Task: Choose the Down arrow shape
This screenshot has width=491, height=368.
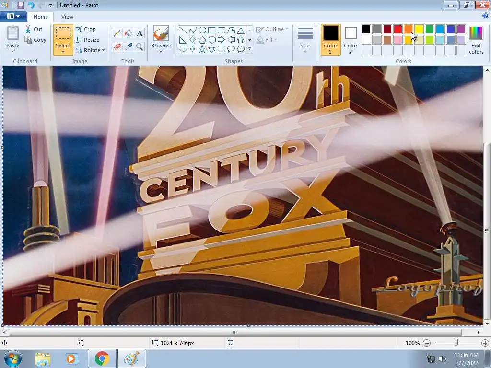Action: (183, 49)
